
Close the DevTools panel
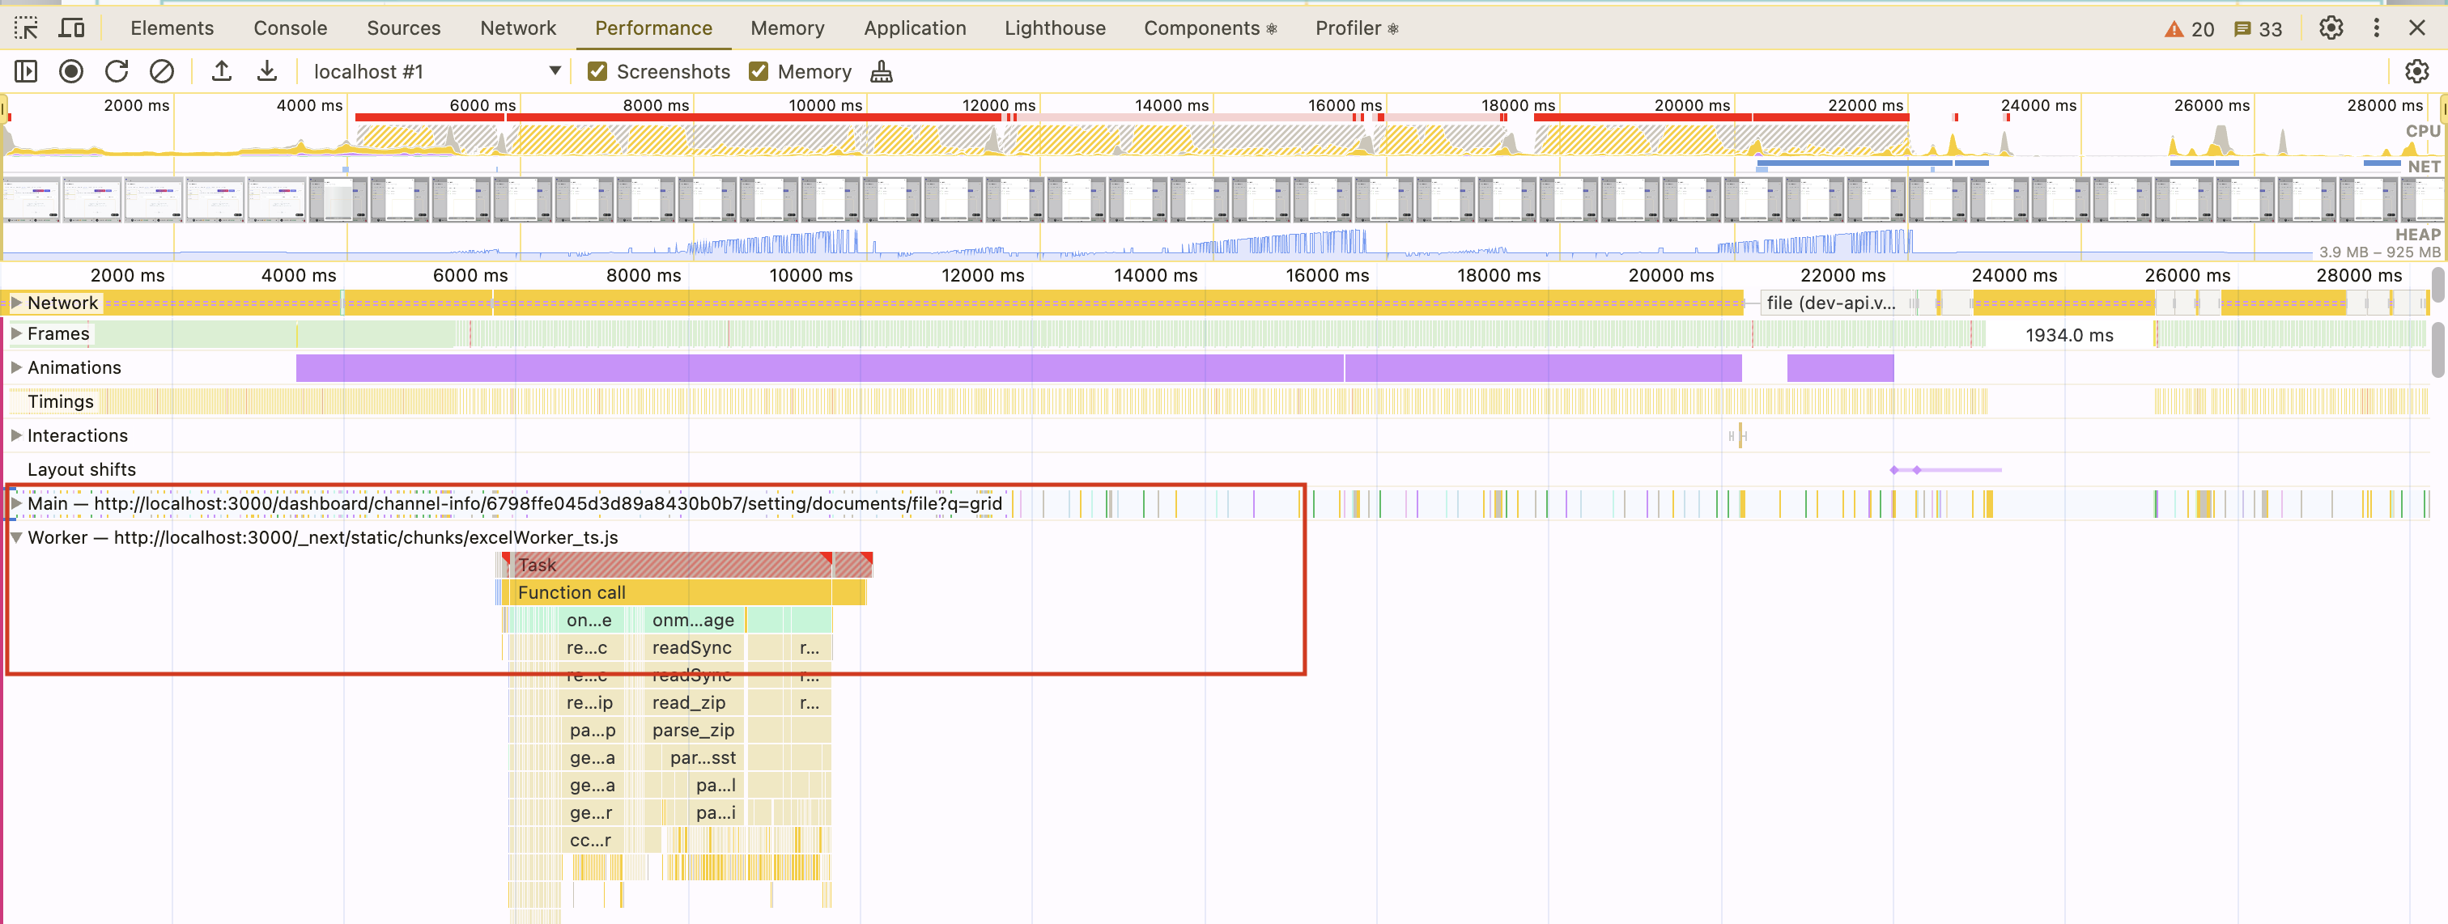pyautogui.click(x=2416, y=28)
